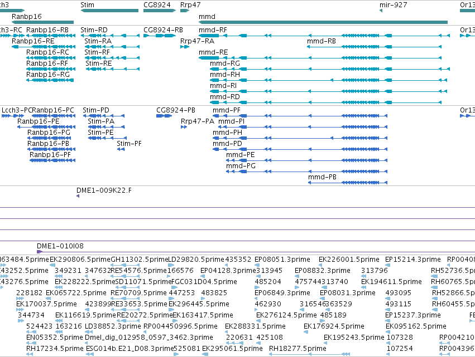Image resolution: width=475 pixels, height=357 pixels.
Task: Click the mmd-RF transcript label
Action: coord(213,30)
